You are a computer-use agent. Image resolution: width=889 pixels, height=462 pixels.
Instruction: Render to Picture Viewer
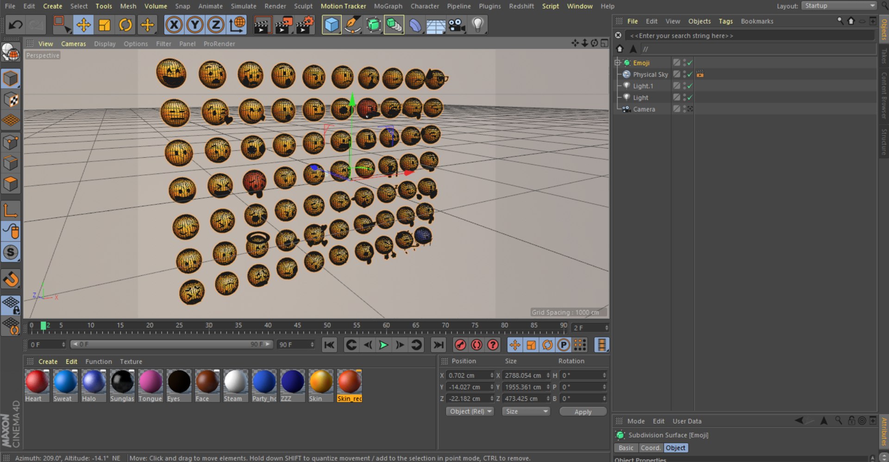(x=283, y=25)
